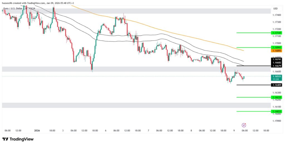285x145 pixels.
Task: Click the date 6 label on time axis
Action: click(x=105, y=131)
